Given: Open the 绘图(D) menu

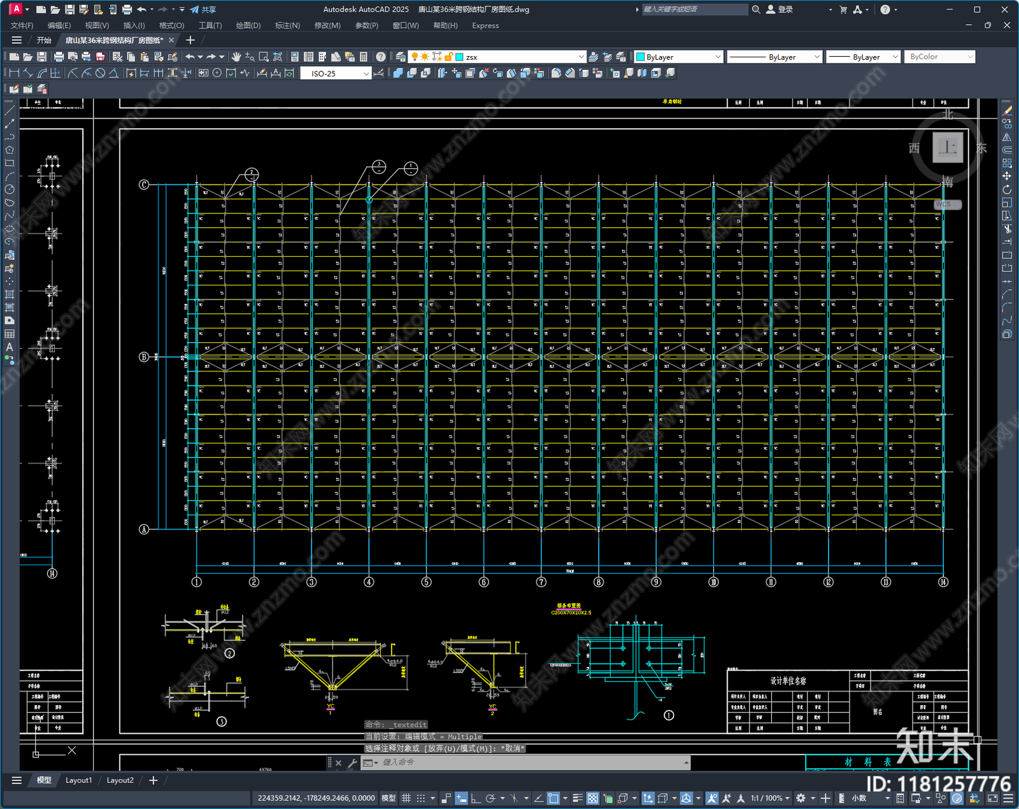Looking at the screenshot, I should click(248, 25).
